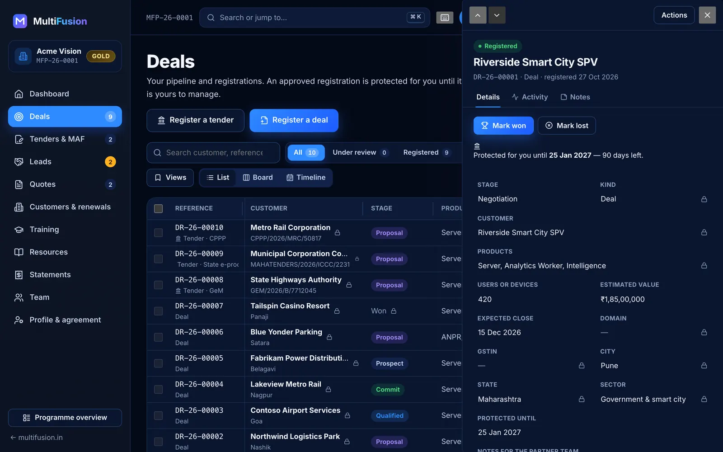Click the Profile & agreement icon

coord(19,320)
